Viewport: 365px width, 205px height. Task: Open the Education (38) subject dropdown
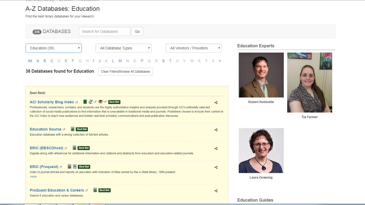(x=54, y=48)
